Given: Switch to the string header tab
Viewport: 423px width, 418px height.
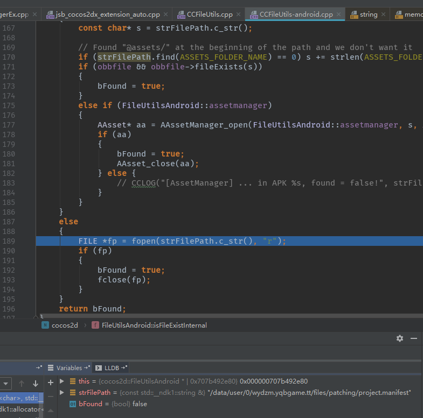Looking at the screenshot, I should point(368,15).
